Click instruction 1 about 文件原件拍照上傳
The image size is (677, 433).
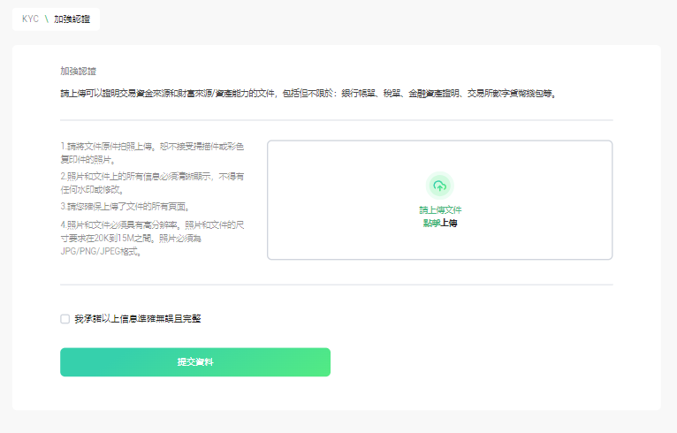(152, 153)
